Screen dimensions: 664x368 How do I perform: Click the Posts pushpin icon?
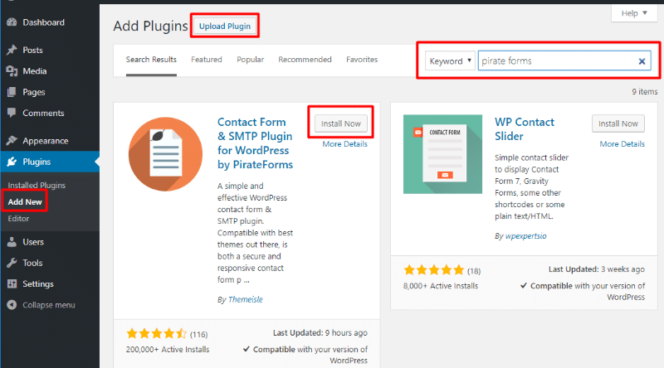point(12,51)
